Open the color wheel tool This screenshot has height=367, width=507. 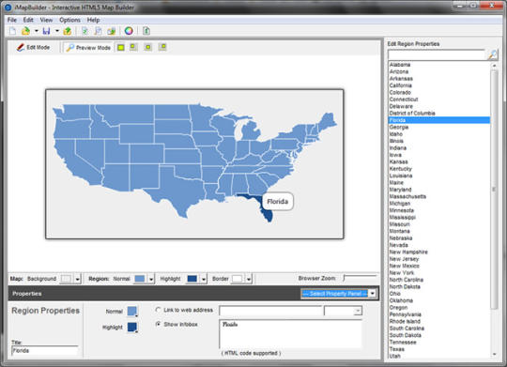(x=129, y=31)
